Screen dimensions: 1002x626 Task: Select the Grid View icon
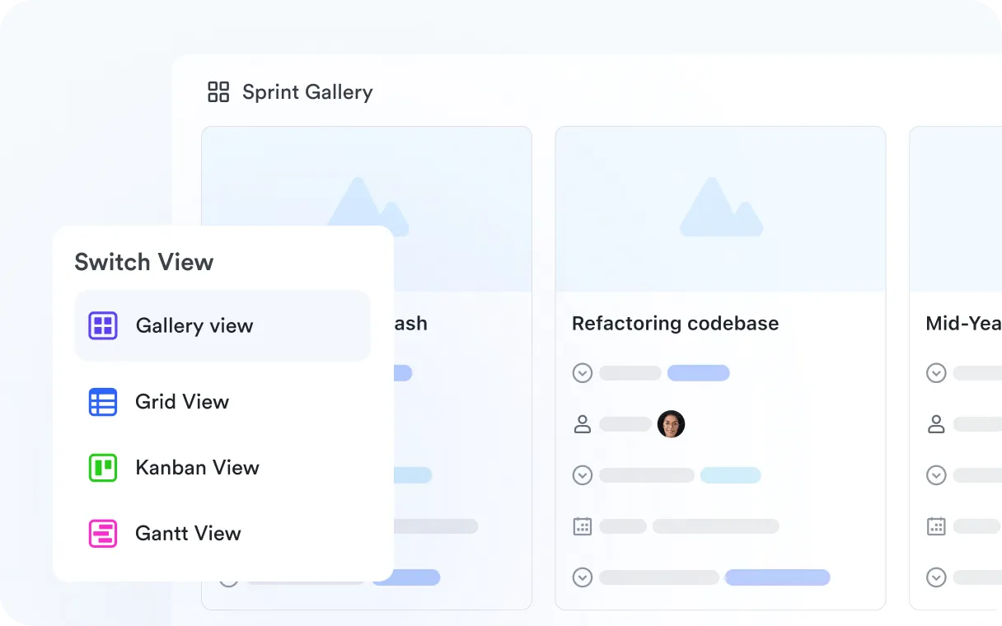102,402
